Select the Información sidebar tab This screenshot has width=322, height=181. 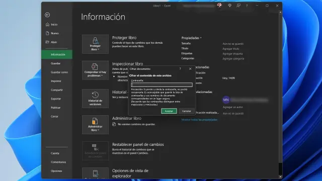coord(57,54)
